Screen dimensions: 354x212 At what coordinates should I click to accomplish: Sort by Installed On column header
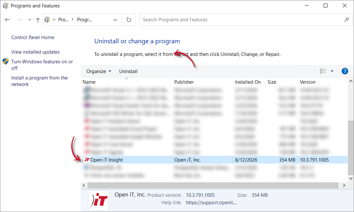point(249,82)
